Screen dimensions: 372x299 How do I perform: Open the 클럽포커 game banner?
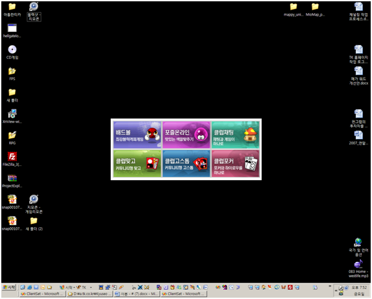pos(235,163)
